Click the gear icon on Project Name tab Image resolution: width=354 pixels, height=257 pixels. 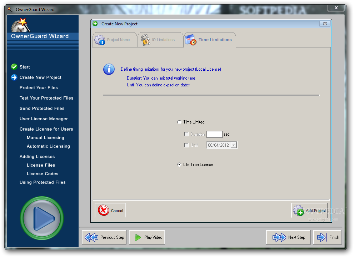point(100,40)
